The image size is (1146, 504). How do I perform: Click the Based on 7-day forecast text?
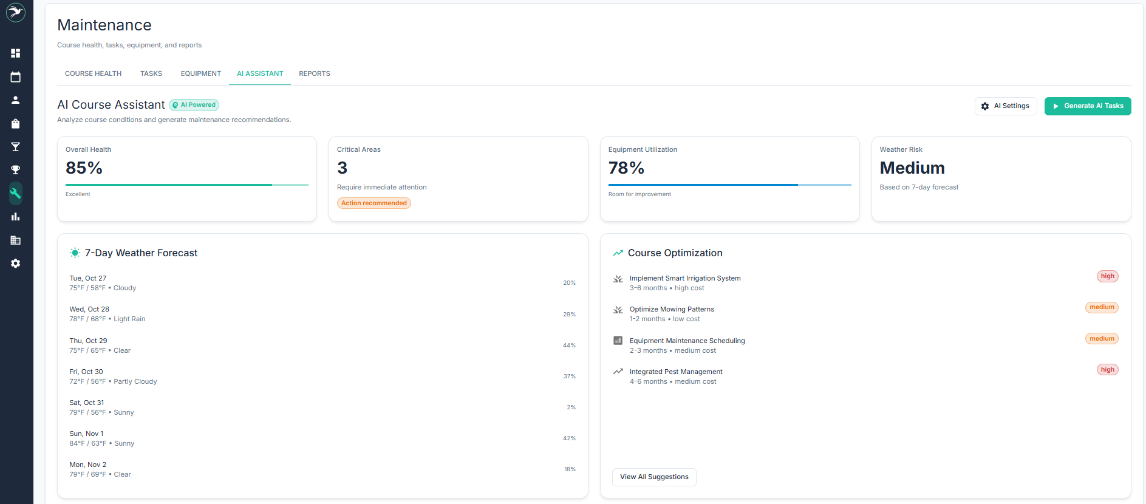[919, 187]
